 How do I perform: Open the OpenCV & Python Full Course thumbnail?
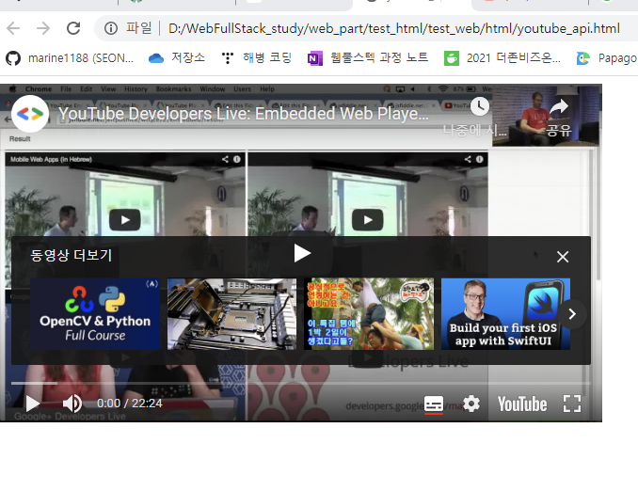coord(95,314)
